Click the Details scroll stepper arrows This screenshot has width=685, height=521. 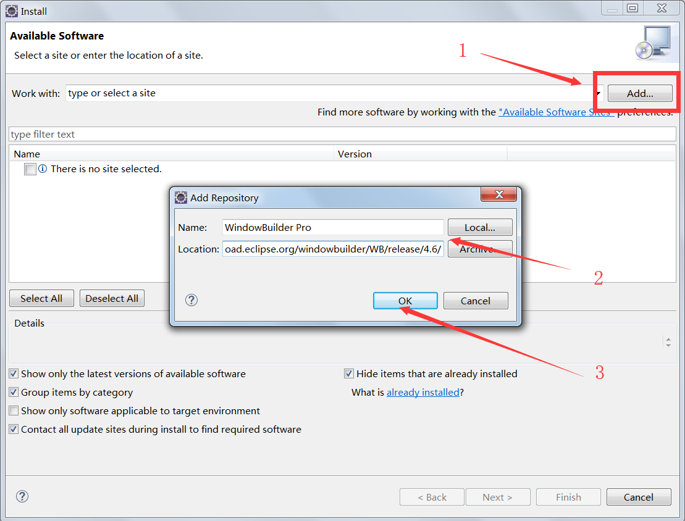coord(668,342)
